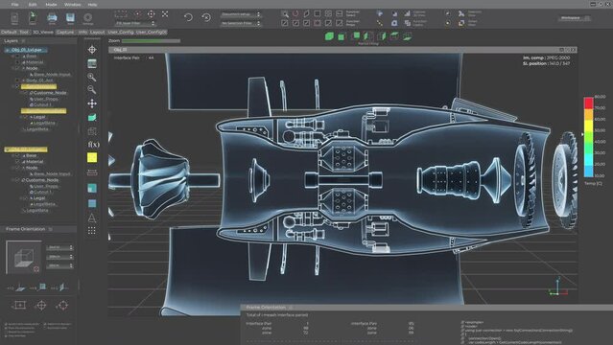Toggle checkbox of first Legal layer
613x345 pixels.
25,117
